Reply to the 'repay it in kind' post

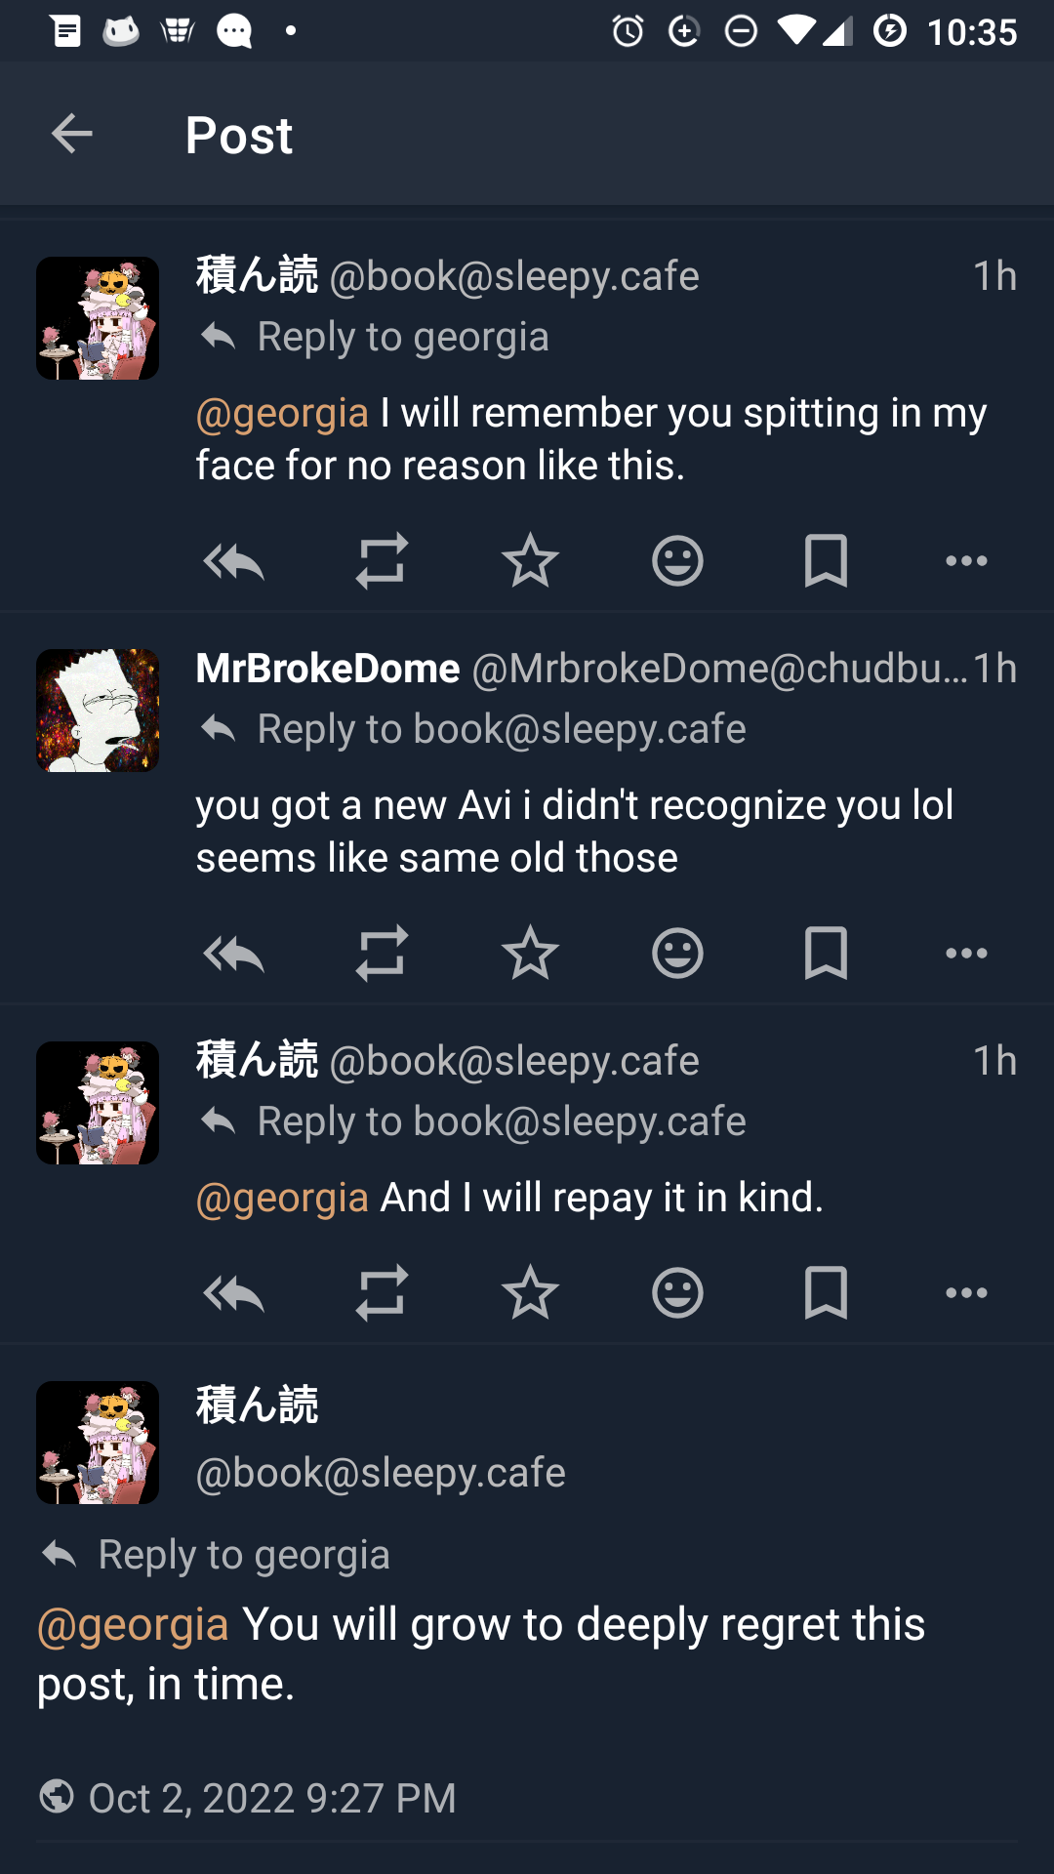(233, 1293)
